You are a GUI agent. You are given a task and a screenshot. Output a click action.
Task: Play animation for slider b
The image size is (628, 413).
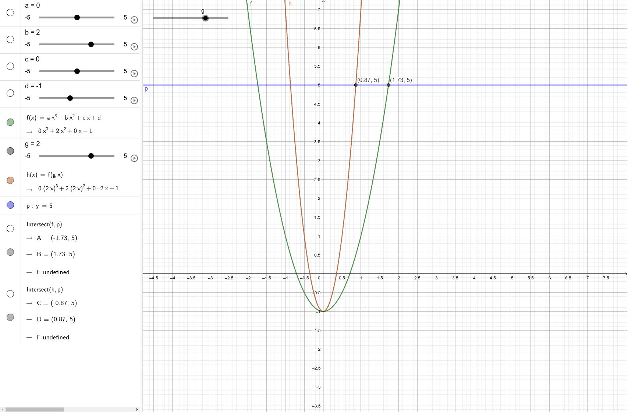coord(134,47)
